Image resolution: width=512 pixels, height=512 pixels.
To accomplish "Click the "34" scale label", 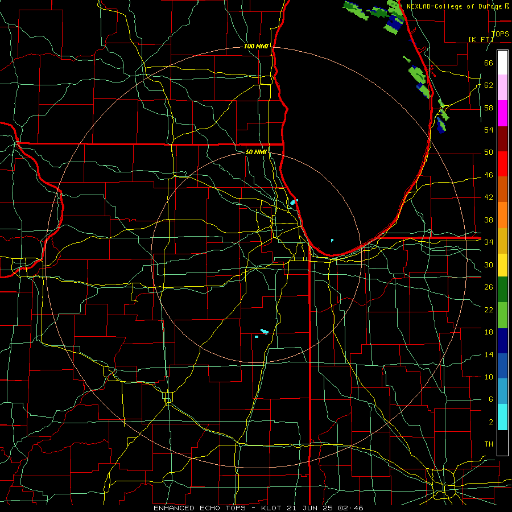I will pos(489,242).
